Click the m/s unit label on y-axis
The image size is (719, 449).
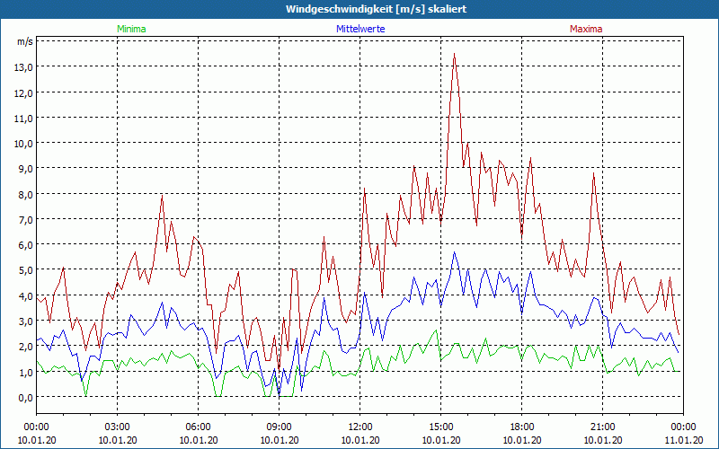coord(24,41)
